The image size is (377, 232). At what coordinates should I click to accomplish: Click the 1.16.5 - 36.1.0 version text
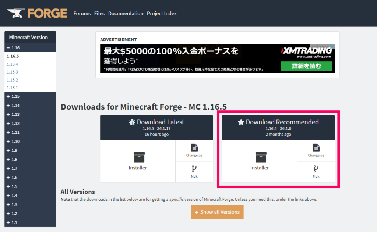pos(278,128)
